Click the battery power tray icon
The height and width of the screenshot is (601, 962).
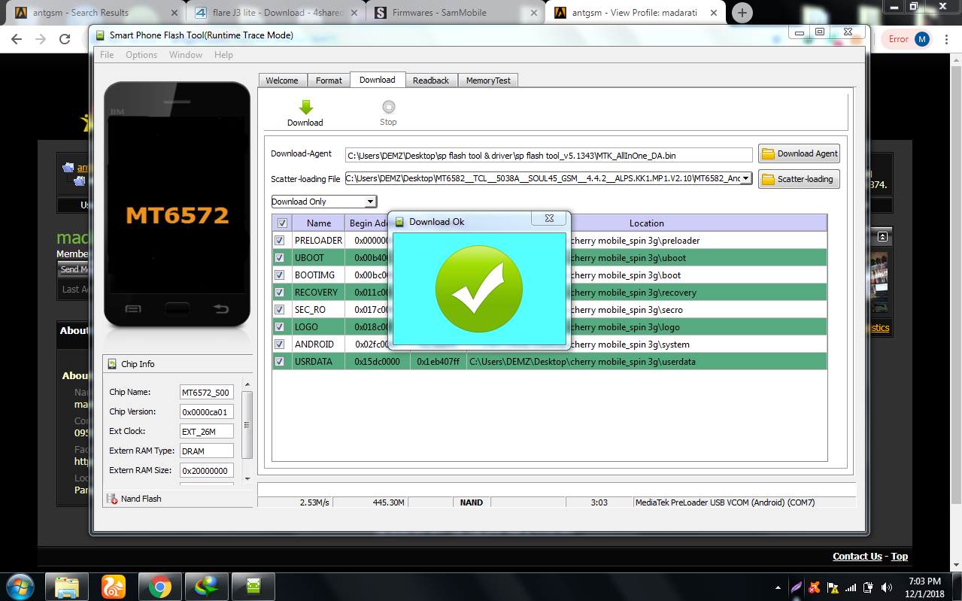(x=869, y=587)
